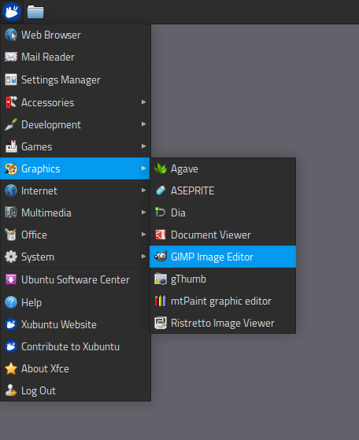Open Ristretto Image Viewer entry
Viewport: 359px width, 440px height.
click(223, 323)
